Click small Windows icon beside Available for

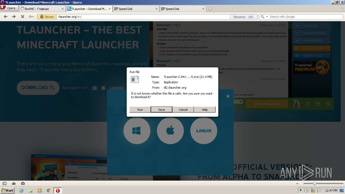pos(95,88)
